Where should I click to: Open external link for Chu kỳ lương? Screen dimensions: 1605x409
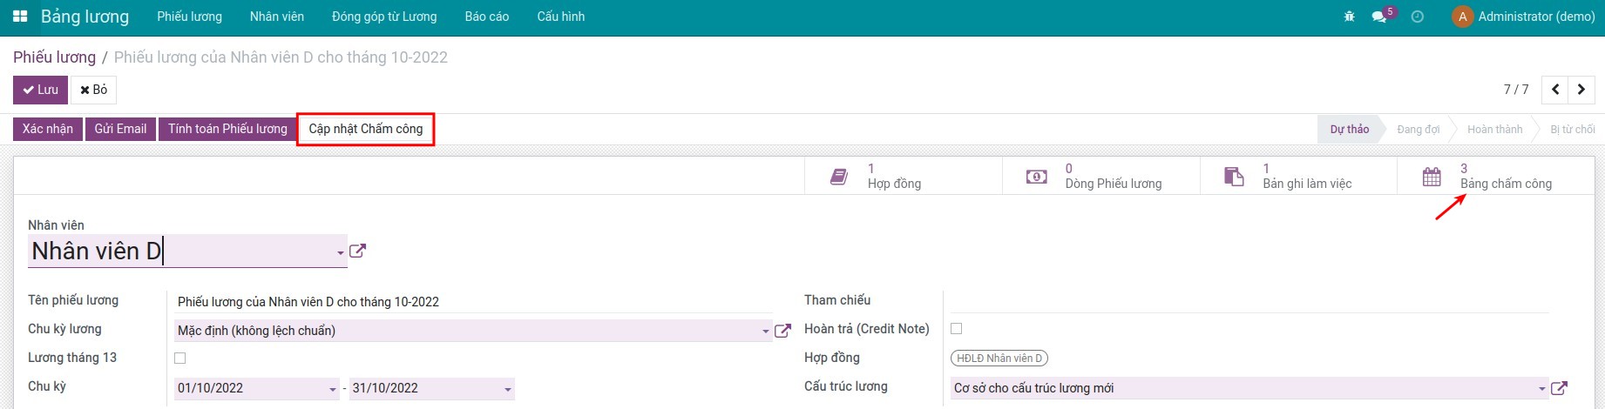(x=782, y=331)
